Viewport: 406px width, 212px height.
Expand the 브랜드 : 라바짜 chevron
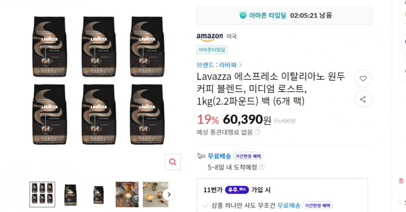click(x=240, y=65)
